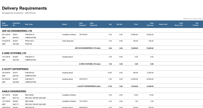203x108 pixels.
Task: Select the Date Delivered column header
Action: pos(93,24)
